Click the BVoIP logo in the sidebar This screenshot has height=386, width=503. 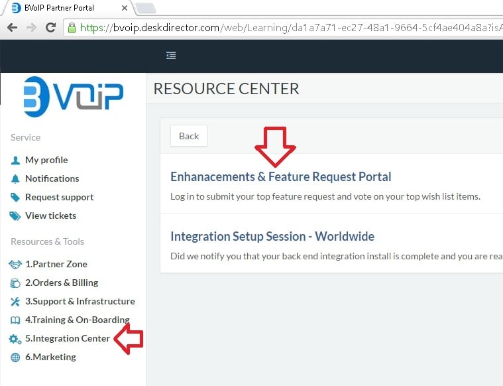point(73,96)
